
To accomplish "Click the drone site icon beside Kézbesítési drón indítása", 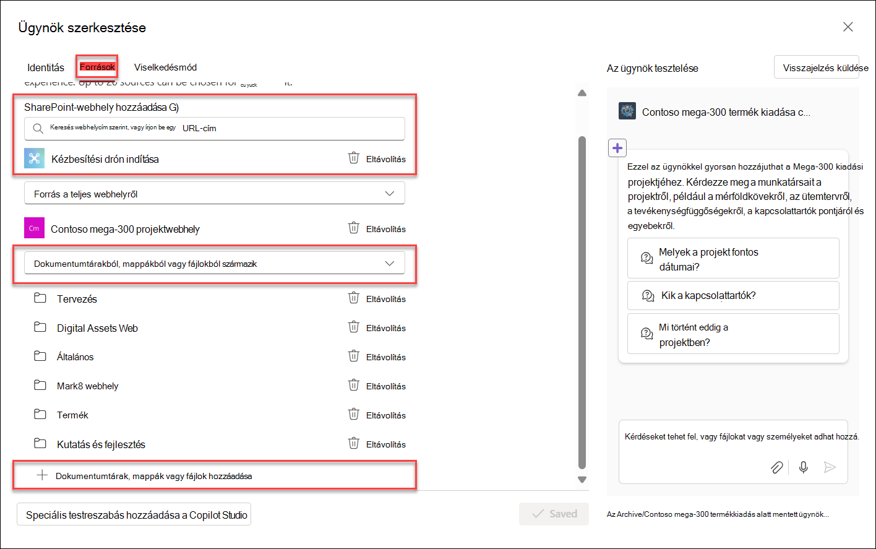I will (x=34, y=158).
